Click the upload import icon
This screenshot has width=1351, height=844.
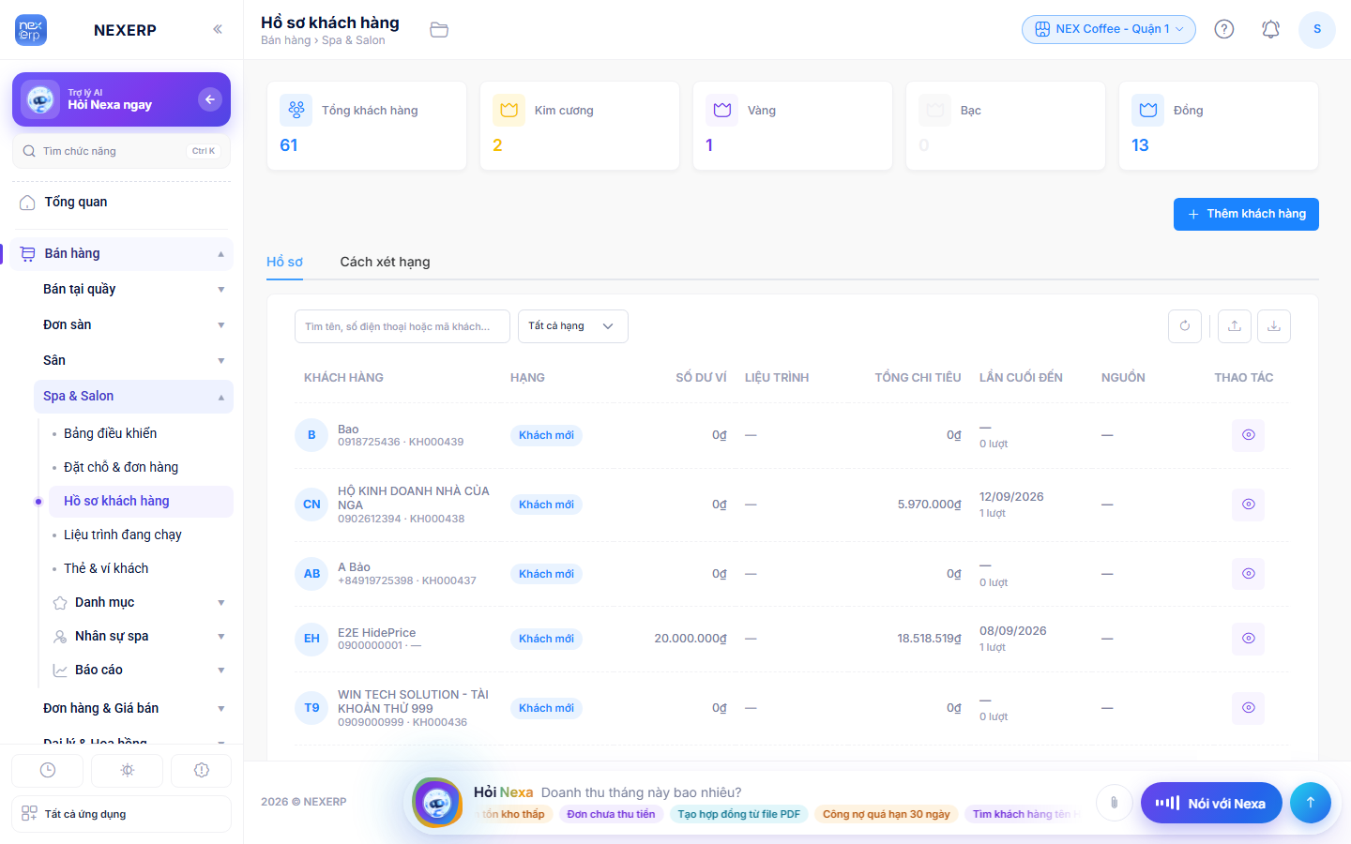[1235, 326]
